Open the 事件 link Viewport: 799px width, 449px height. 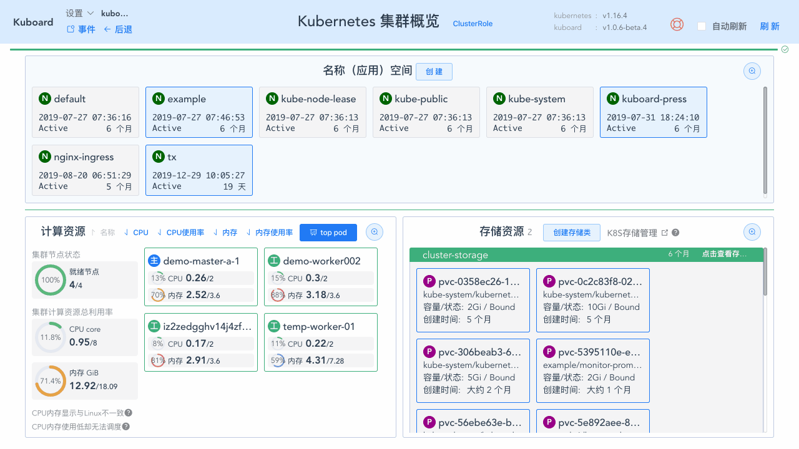pos(81,29)
